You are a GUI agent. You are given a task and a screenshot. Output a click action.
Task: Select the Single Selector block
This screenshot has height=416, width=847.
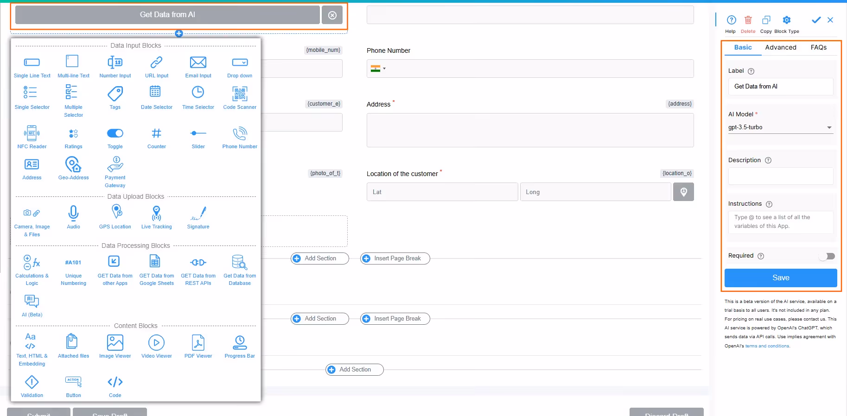[x=32, y=98]
